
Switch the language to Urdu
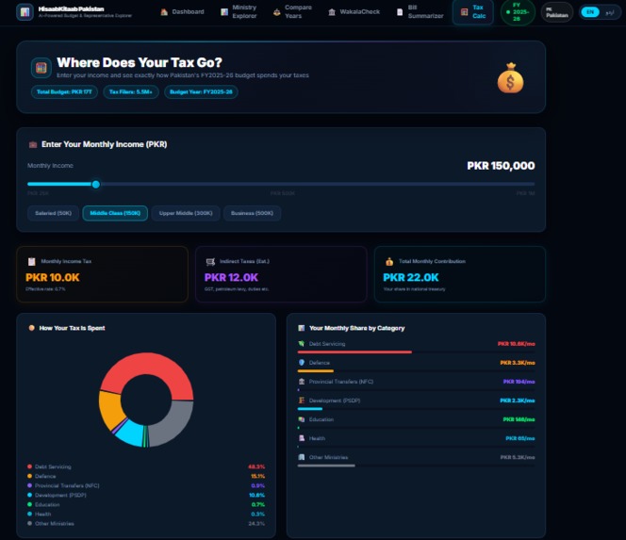pos(610,12)
